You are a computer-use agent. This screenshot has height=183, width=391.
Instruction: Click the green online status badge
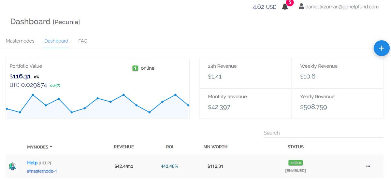coord(296,162)
